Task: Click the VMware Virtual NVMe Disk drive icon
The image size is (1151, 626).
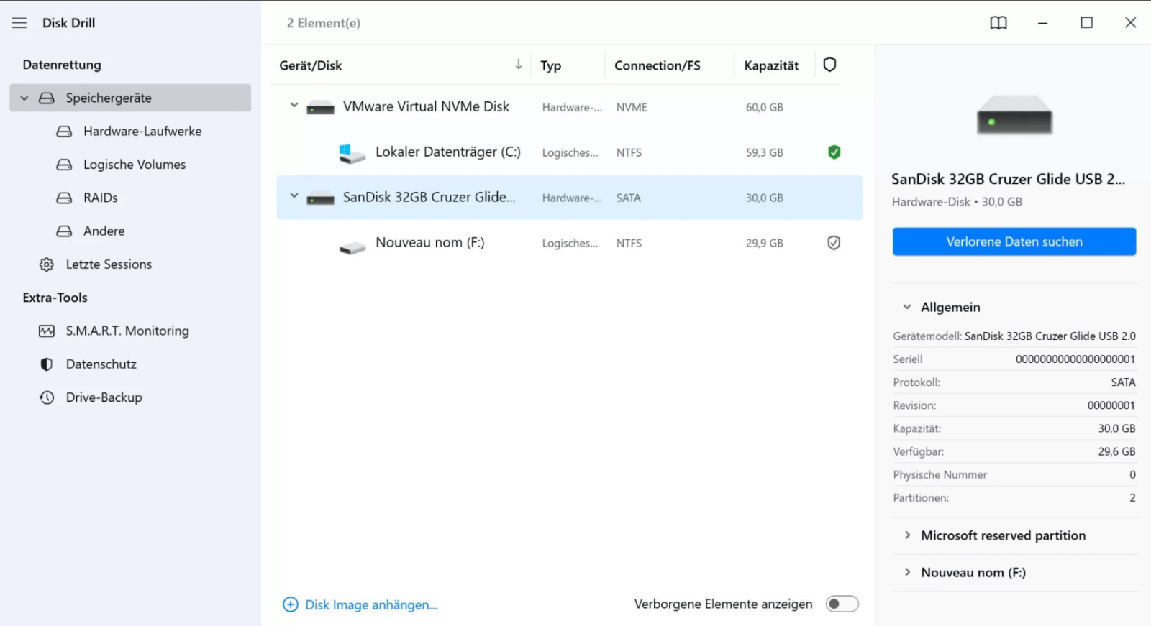Action: click(320, 108)
